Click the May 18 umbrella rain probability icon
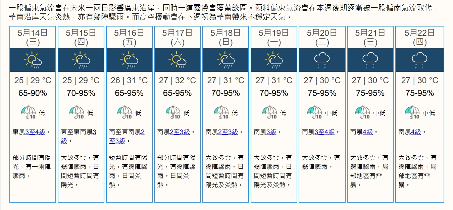453x210 pixels. (221, 112)
